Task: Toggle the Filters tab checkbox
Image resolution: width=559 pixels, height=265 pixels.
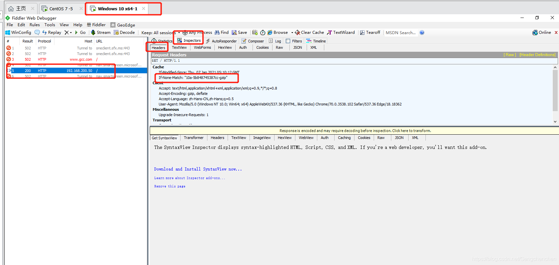Action: click(288, 41)
